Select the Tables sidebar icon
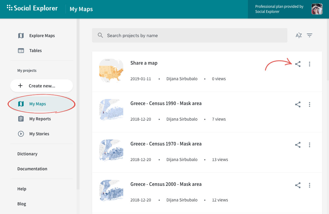Viewport: 329px width, 214px height. pyautogui.click(x=21, y=50)
